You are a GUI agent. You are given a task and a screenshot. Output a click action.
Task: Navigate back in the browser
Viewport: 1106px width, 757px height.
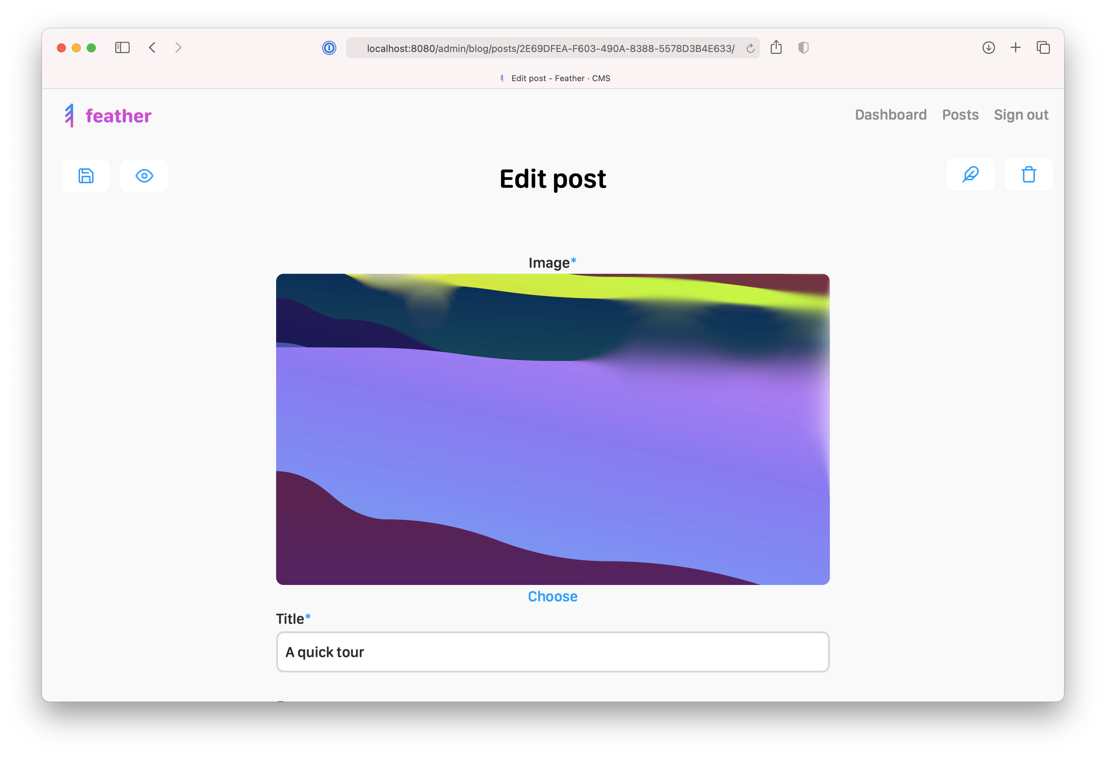[152, 47]
